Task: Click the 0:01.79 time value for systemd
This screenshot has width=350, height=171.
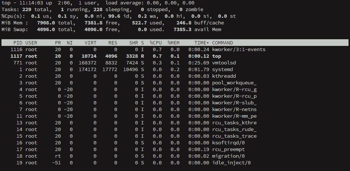Action: tap(199, 70)
